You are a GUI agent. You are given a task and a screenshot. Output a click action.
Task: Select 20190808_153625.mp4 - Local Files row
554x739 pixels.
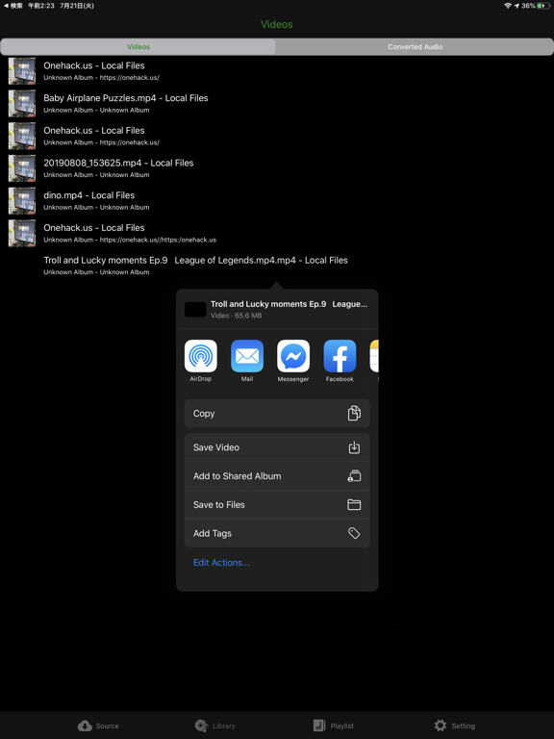click(x=277, y=168)
